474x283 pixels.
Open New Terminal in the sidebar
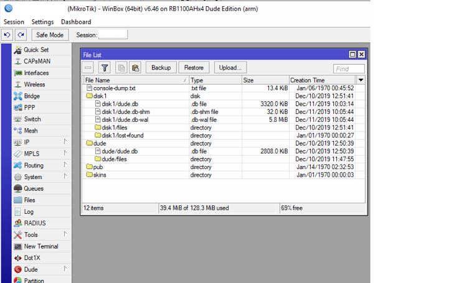point(41,246)
